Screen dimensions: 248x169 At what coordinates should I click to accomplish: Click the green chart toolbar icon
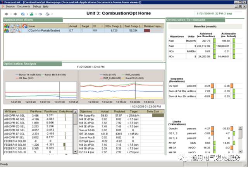[x=32, y=14]
